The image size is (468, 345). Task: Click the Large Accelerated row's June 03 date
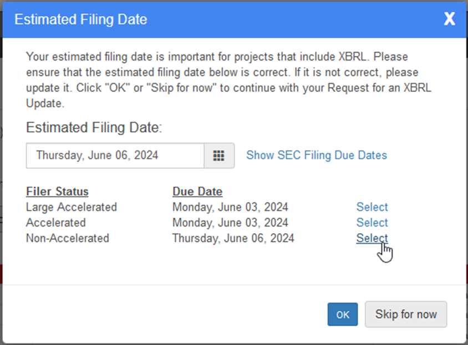pos(230,207)
